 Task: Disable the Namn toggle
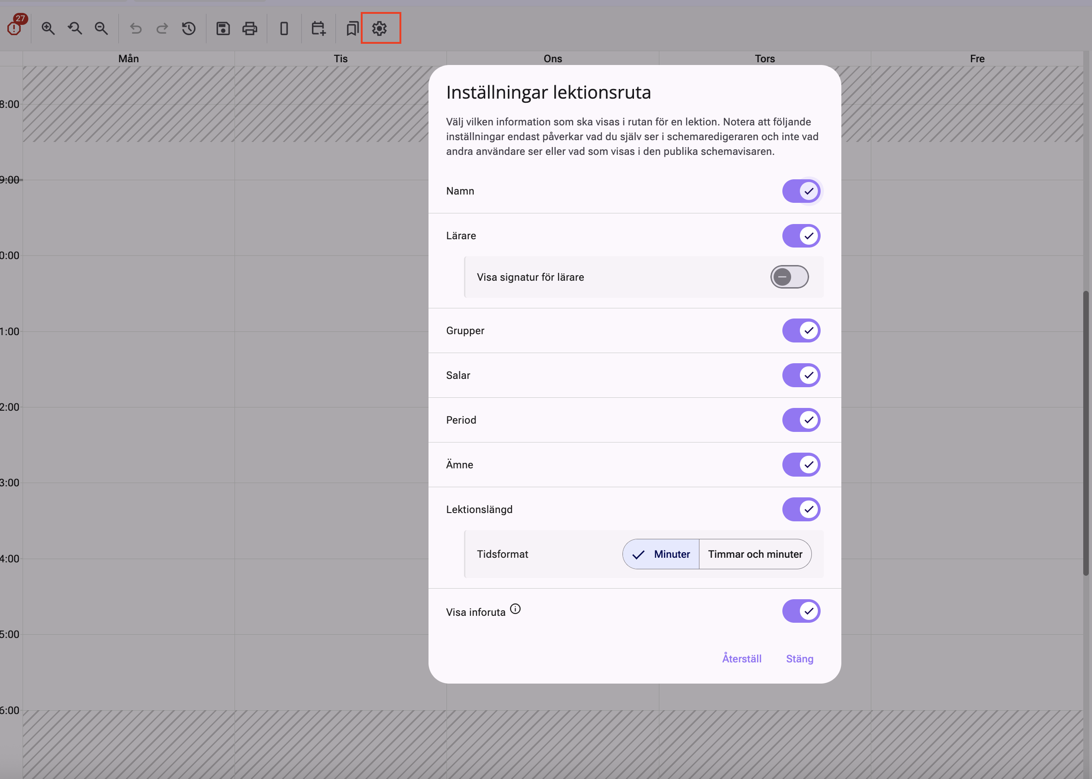(801, 191)
